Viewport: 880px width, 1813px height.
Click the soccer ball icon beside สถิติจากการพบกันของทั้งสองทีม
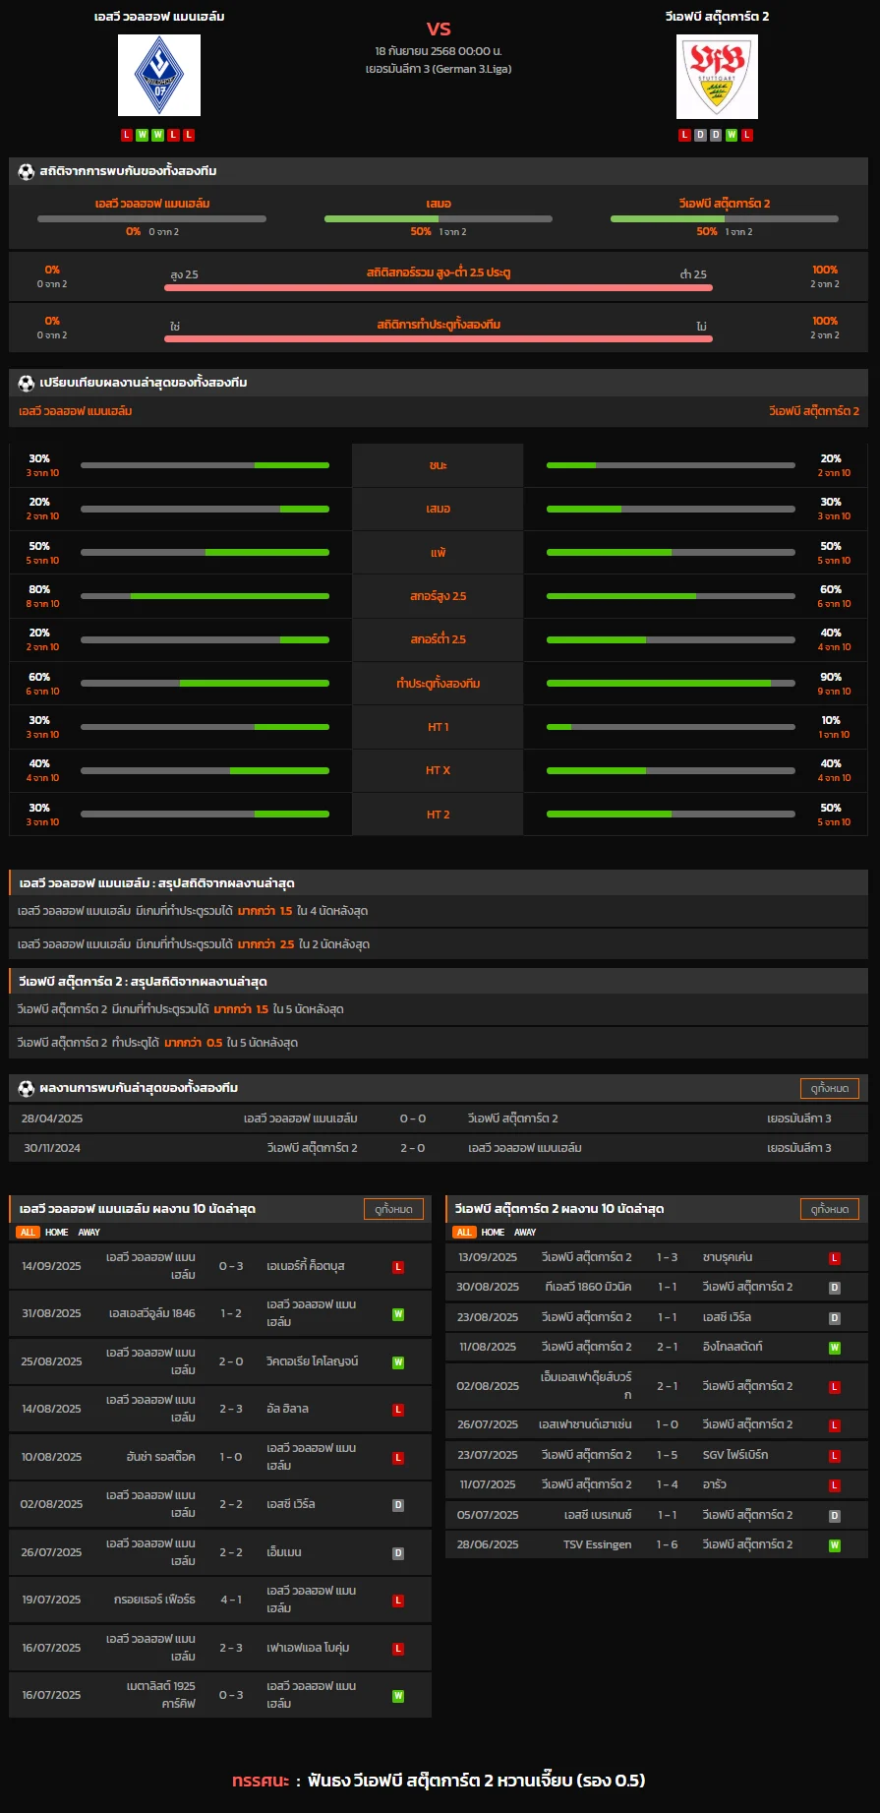point(27,171)
